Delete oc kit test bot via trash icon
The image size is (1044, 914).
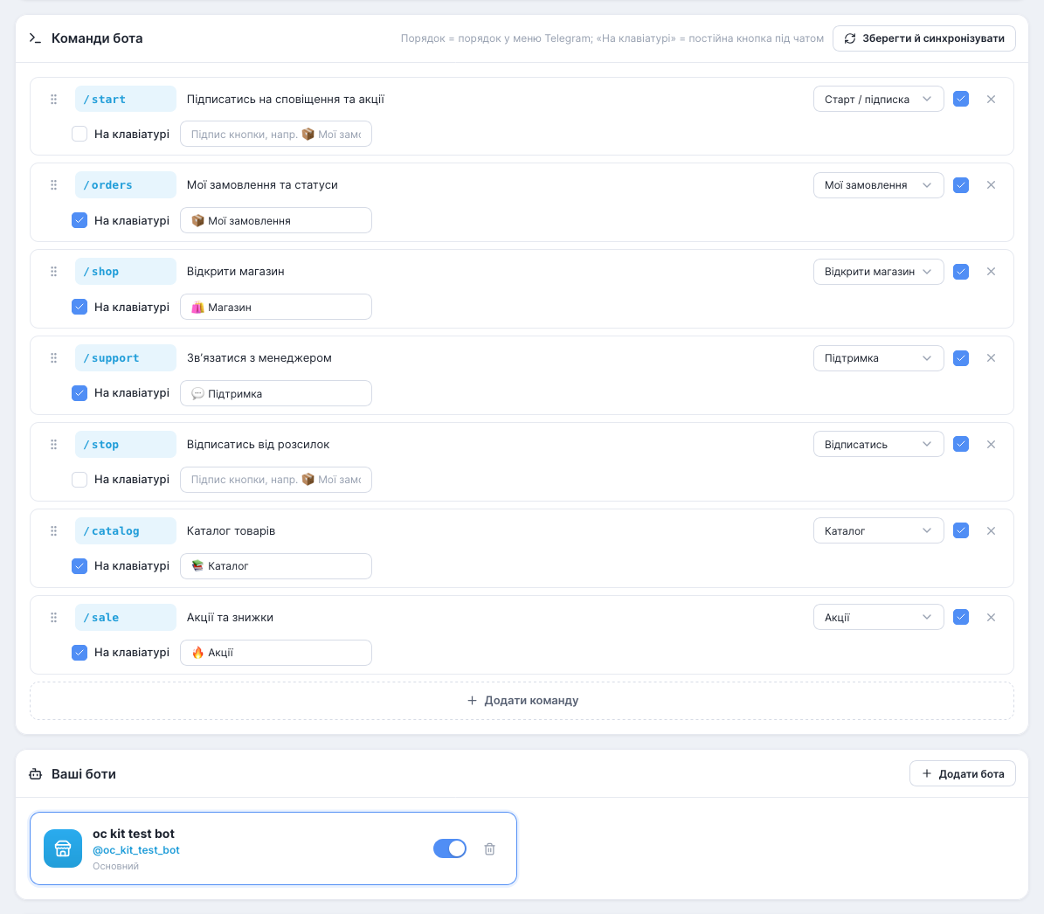click(489, 848)
